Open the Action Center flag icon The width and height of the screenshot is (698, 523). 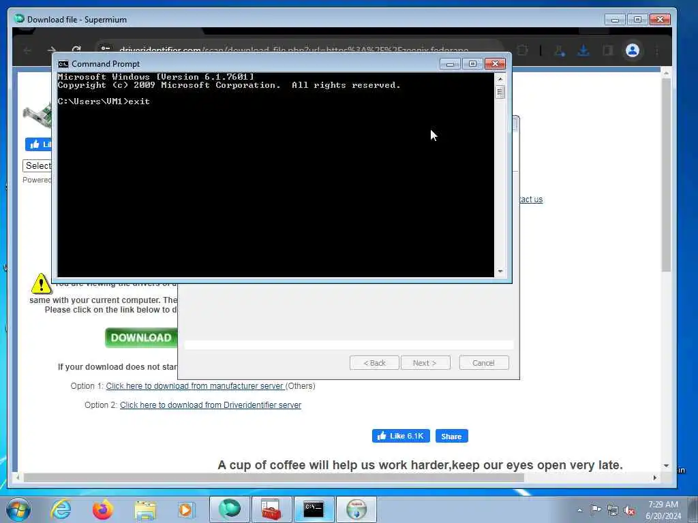point(596,509)
